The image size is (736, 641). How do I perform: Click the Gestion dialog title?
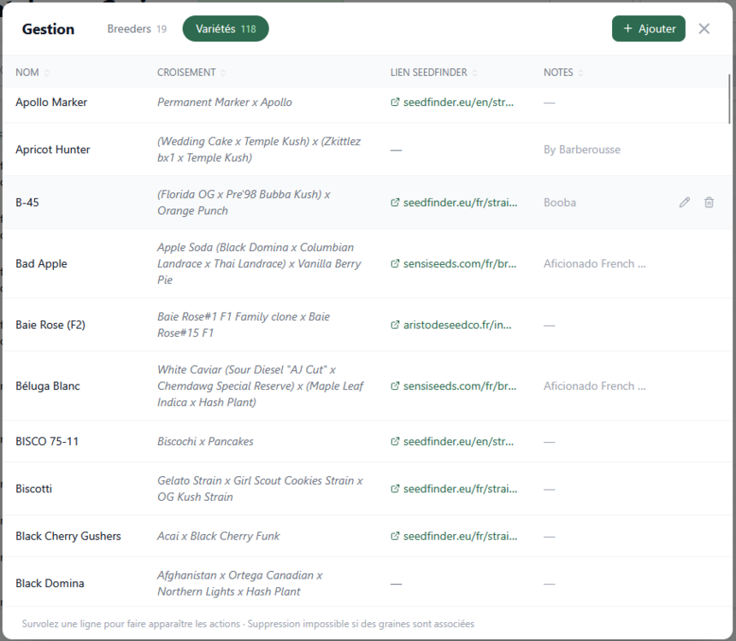49,29
